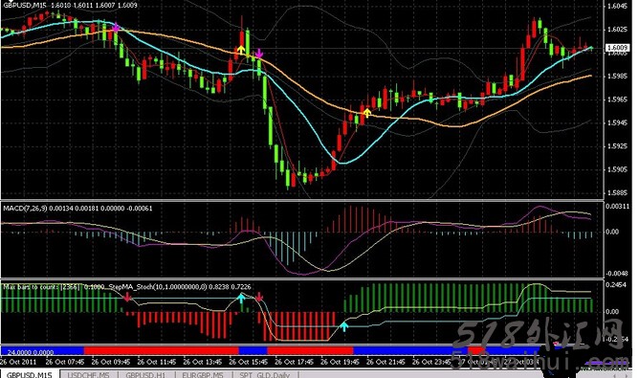Click the 1.5885 price axis label
This screenshot has height=378, width=639.
(617, 192)
